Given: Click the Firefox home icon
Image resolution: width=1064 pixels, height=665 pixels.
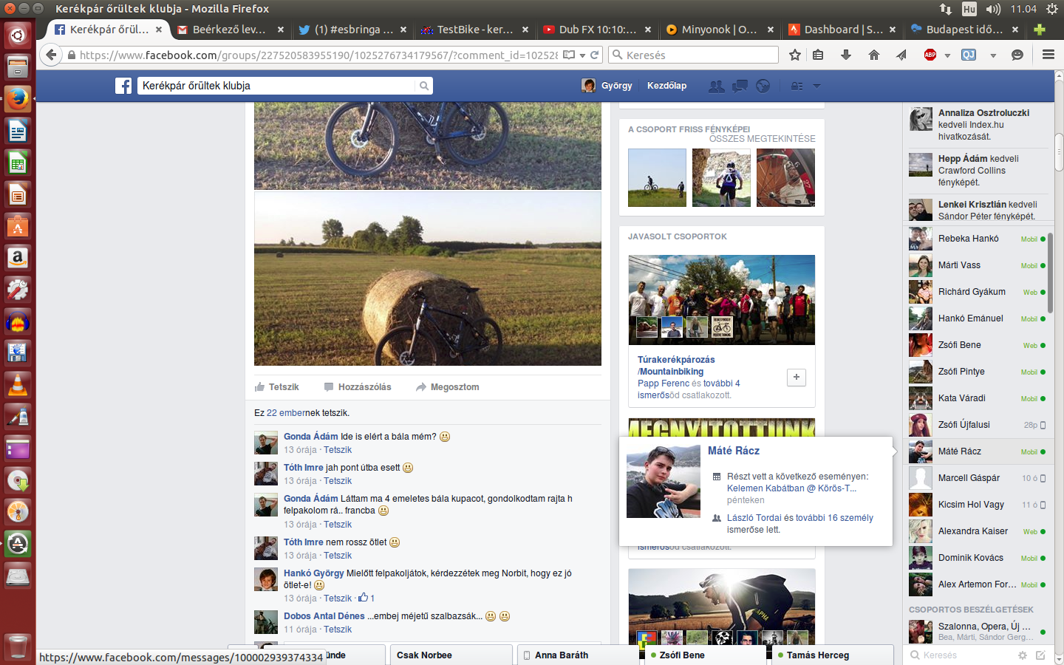Looking at the screenshot, I should coord(873,55).
